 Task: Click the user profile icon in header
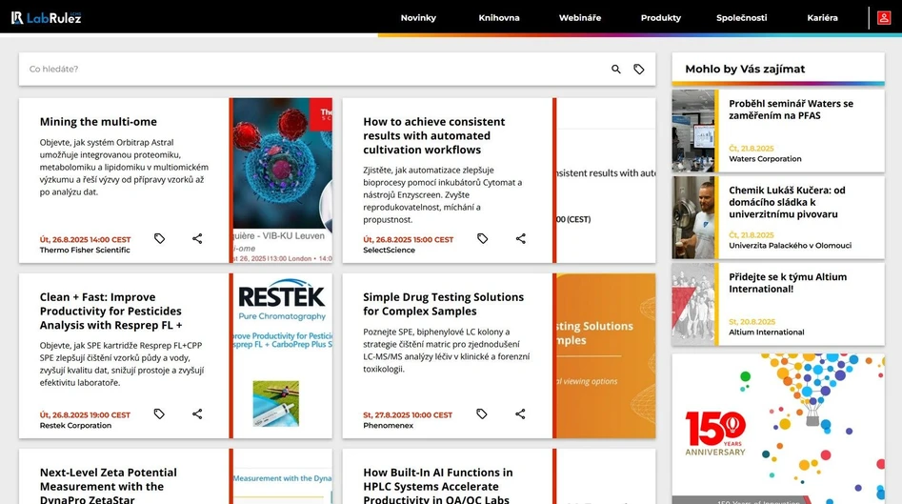point(885,18)
